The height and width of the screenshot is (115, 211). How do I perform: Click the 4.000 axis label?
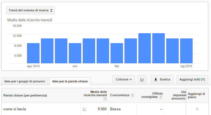click(x=18, y=56)
